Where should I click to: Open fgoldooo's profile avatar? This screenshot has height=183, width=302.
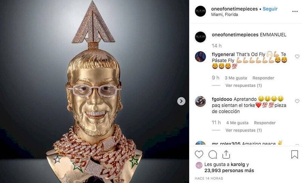pyautogui.click(x=200, y=101)
